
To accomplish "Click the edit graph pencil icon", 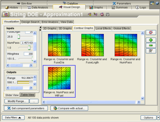I will pos(151,51).
